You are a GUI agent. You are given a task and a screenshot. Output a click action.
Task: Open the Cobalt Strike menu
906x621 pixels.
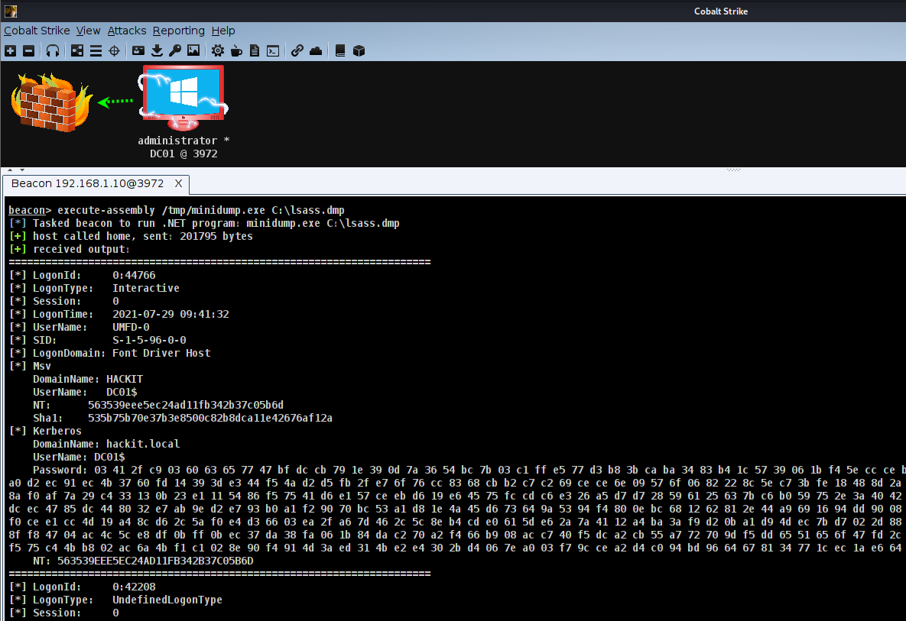pos(37,31)
